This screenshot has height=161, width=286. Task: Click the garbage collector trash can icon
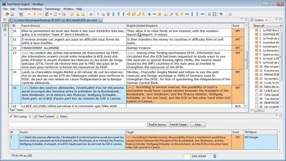[x=215, y=156]
